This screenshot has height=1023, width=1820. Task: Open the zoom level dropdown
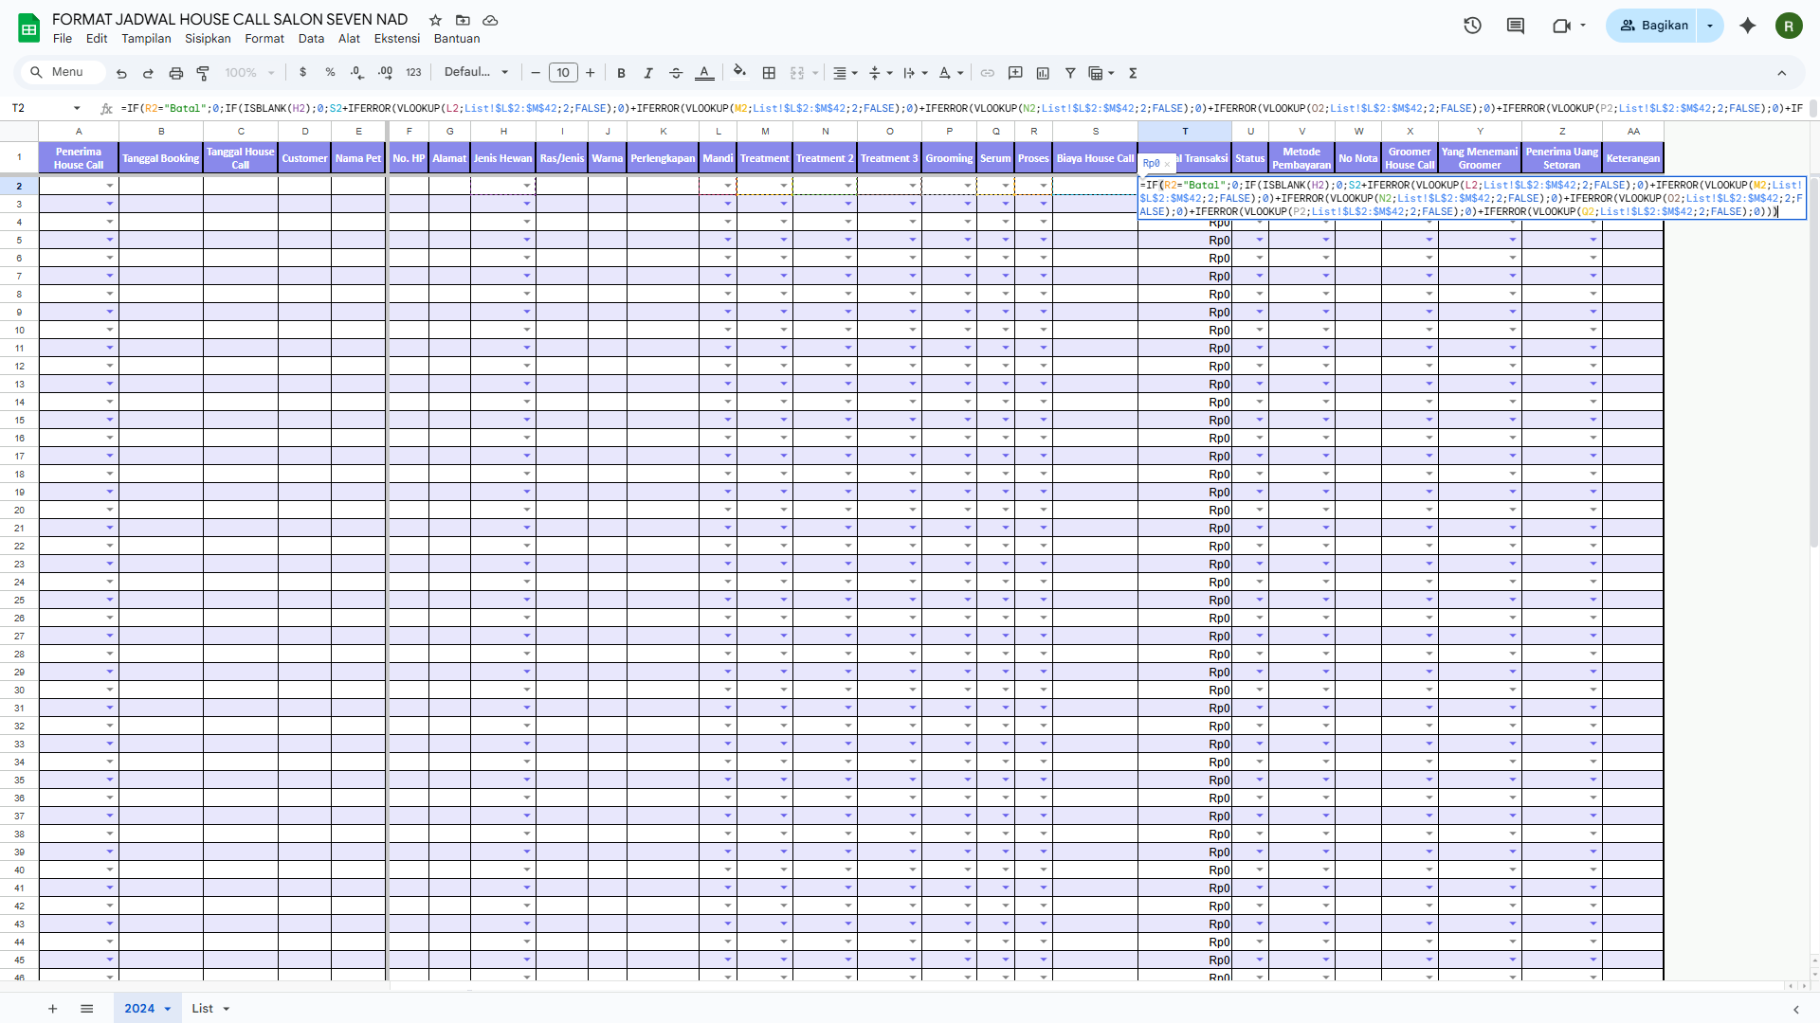coord(249,73)
